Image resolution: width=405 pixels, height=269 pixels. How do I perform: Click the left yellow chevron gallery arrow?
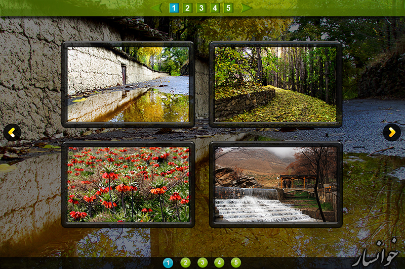point(12,133)
